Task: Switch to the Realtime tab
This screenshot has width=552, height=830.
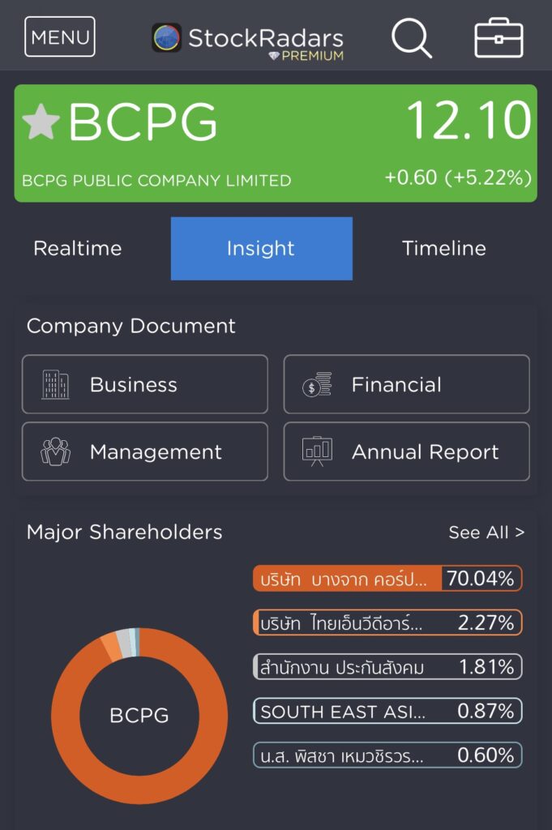Action: (77, 249)
